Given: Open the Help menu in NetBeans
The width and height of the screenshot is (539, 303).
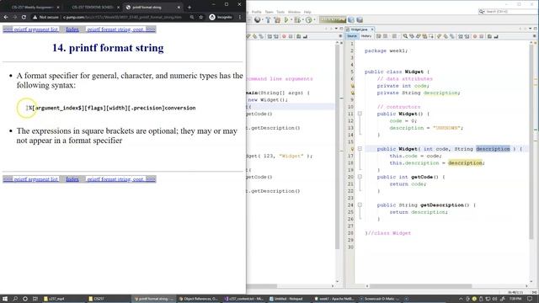Looking at the screenshot, I should [307, 12].
